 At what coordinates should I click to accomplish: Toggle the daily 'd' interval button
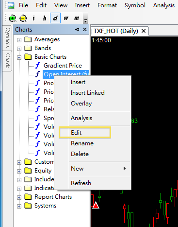[x=55, y=18]
